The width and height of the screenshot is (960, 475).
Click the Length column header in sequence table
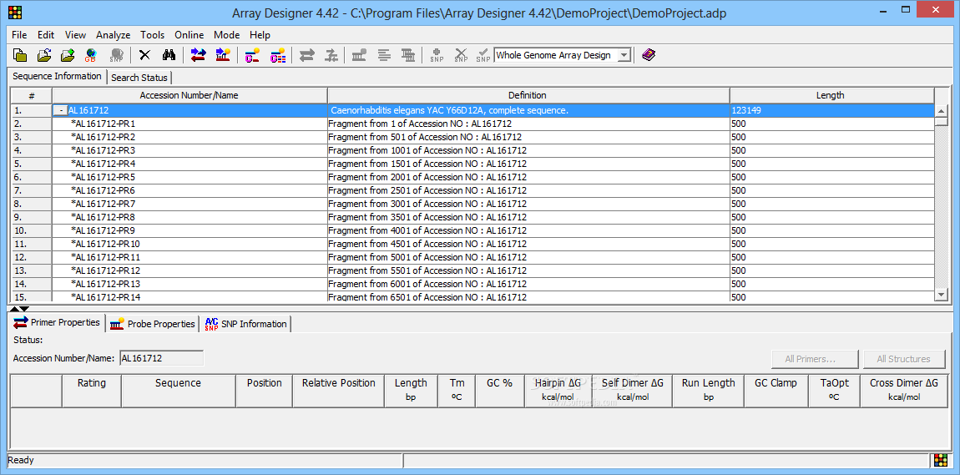pyautogui.click(x=831, y=95)
